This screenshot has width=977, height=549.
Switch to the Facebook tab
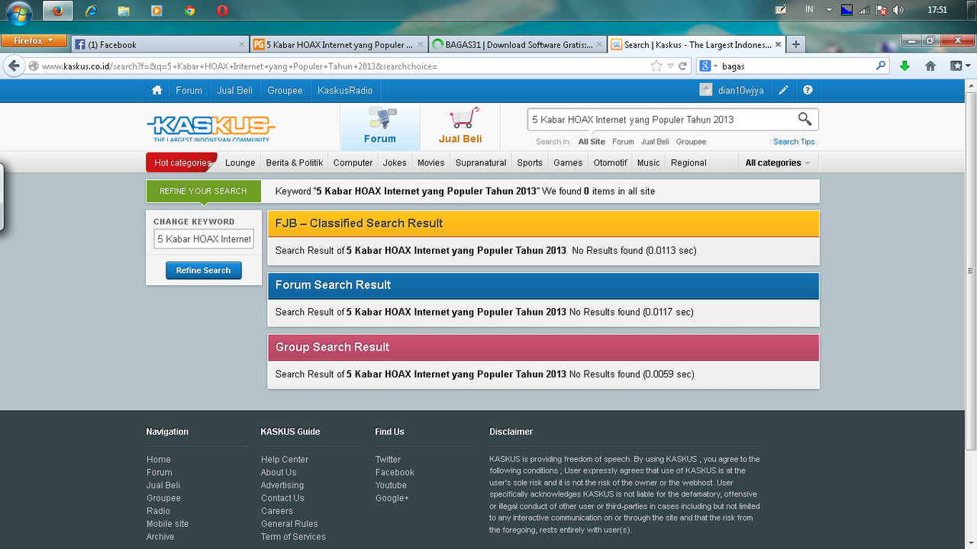[160, 44]
